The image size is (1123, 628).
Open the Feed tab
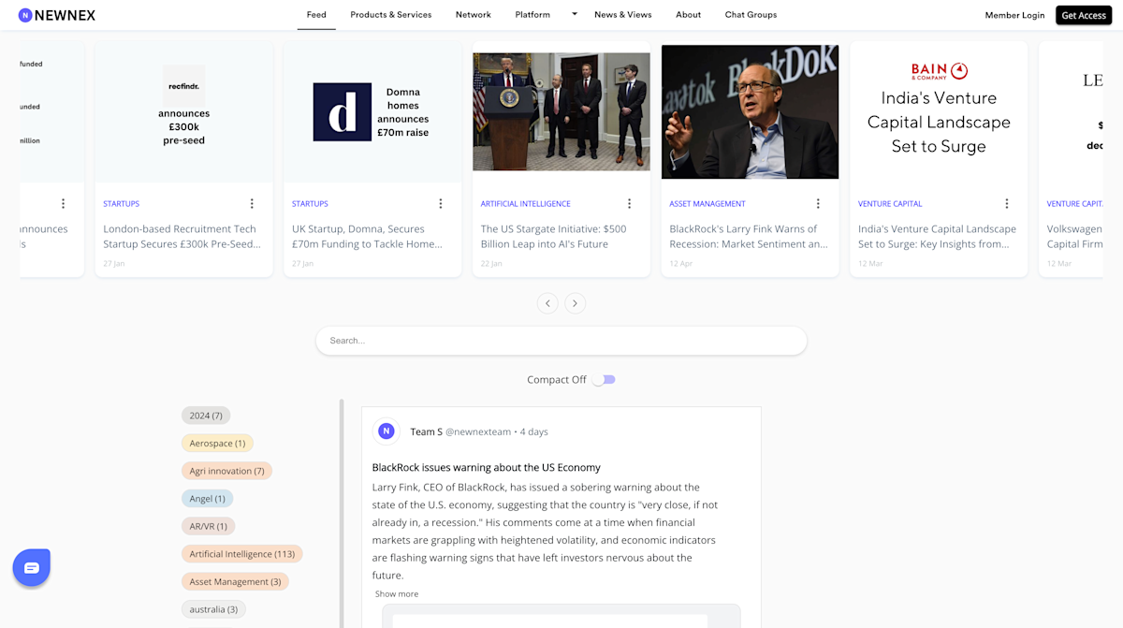pos(316,15)
